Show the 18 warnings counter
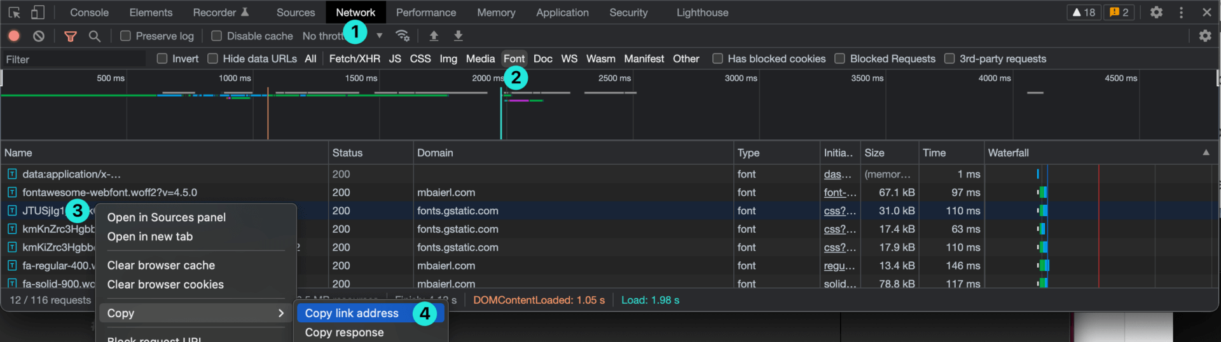This screenshot has height=342, width=1221. [1084, 12]
